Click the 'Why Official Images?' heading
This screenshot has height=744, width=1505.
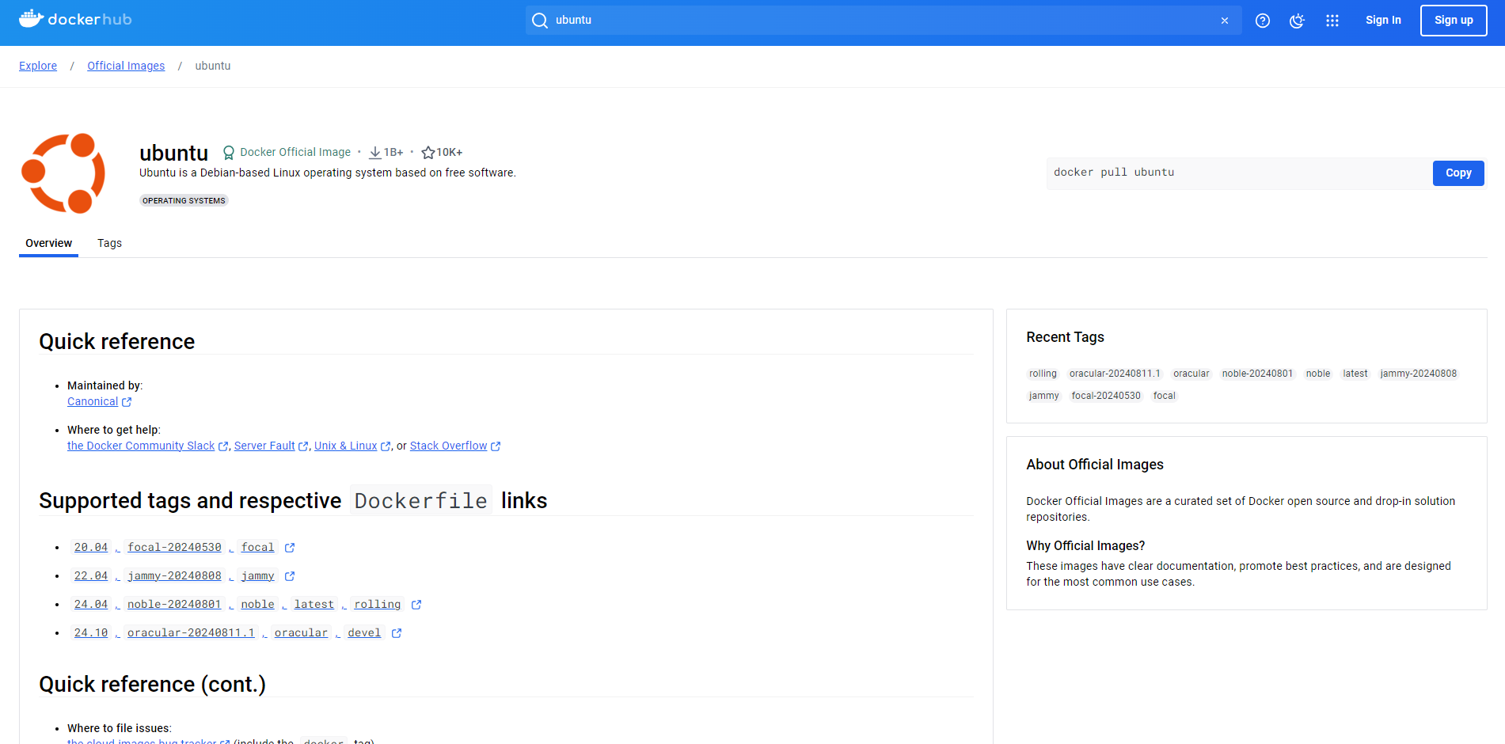1085,546
